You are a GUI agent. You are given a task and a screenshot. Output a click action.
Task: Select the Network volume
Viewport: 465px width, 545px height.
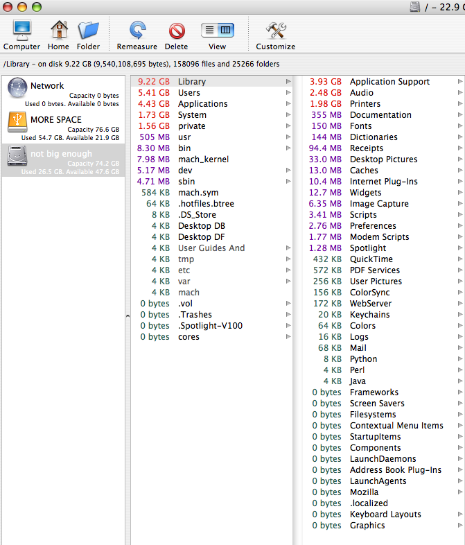[x=63, y=92]
